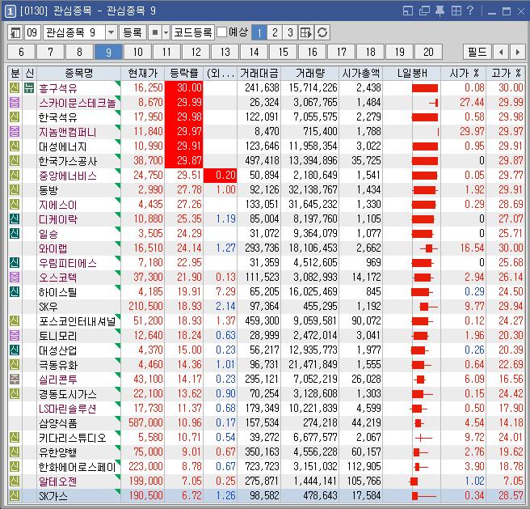The height and width of the screenshot is (509, 530).
Task: Click the 신 marker icon for 흥구석유
Action: point(15,88)
